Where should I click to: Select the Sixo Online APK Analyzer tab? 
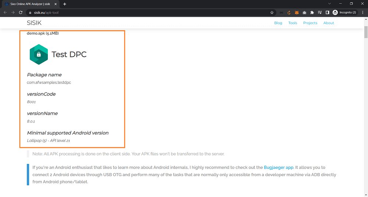(x=31, y=4)
